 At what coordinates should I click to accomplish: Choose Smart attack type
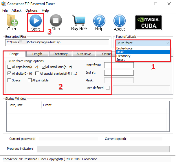(x=143, y=60)
